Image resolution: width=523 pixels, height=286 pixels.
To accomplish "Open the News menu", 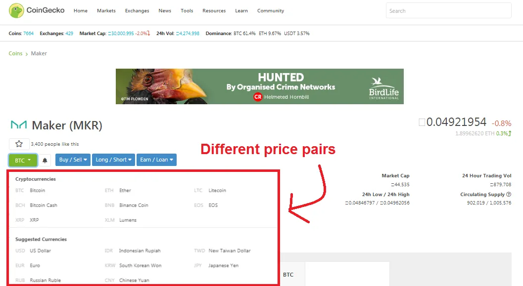I will [x=165, y=11].
